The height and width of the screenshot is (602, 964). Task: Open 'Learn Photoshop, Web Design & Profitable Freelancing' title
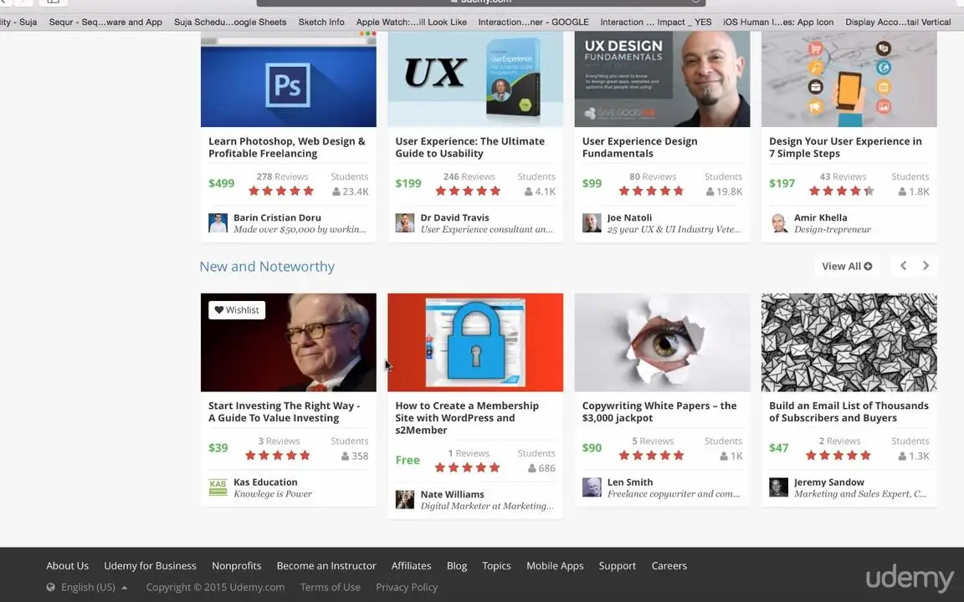pos(287,147)
